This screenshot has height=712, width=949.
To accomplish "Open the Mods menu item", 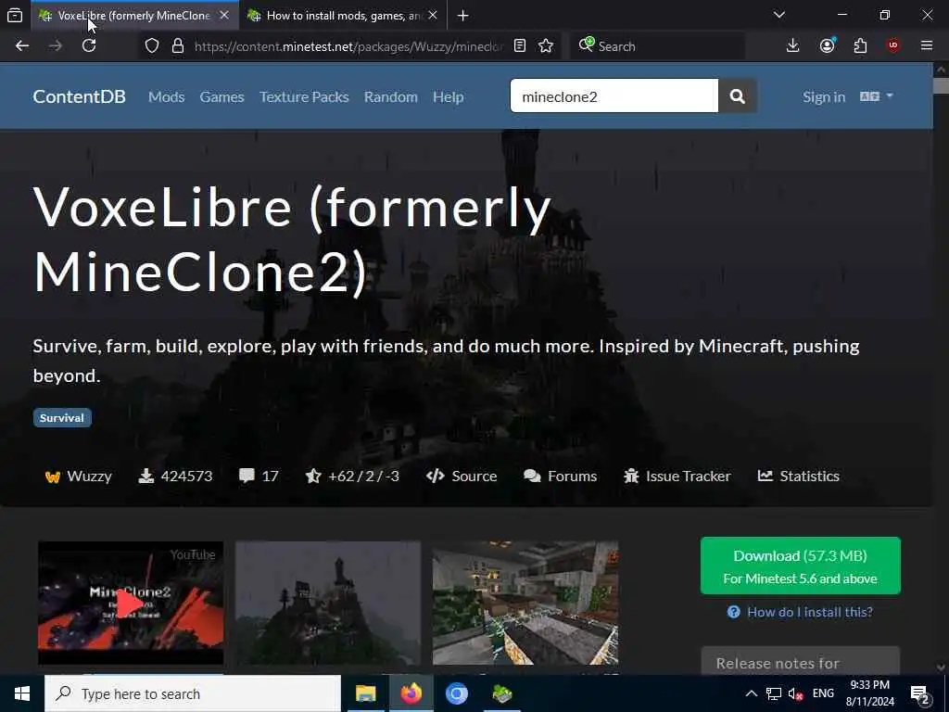I will click(167, 96).
